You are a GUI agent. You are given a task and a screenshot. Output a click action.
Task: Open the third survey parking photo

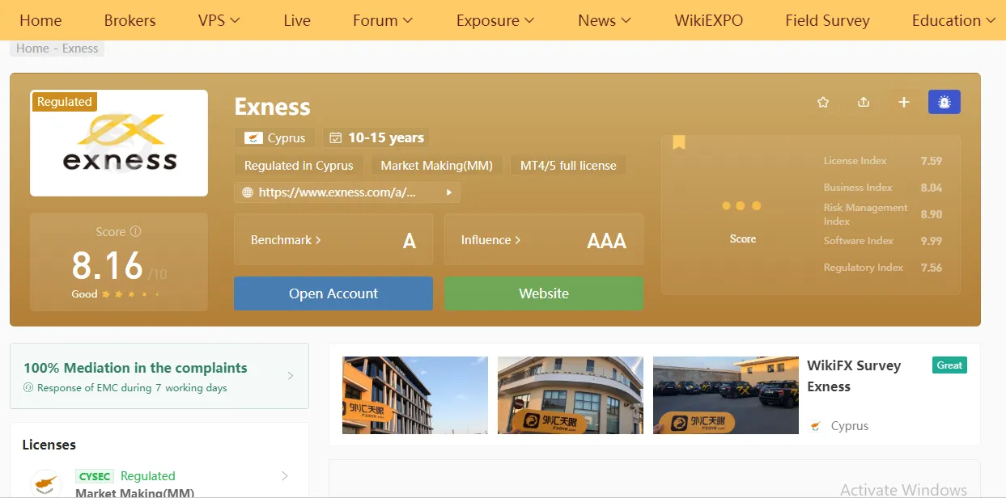pos(726,395)
